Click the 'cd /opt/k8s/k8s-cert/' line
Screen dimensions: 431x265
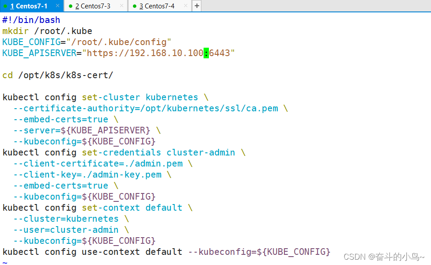[58, 75]
